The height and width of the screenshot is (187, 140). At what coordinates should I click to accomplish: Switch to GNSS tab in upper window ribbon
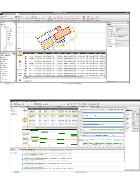click(14, 14)
